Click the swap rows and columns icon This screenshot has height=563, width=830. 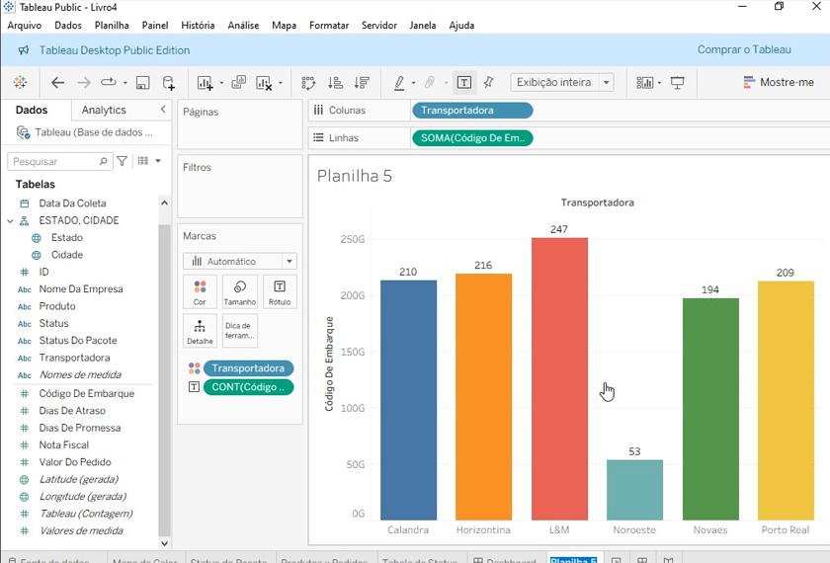coord(308,83)
